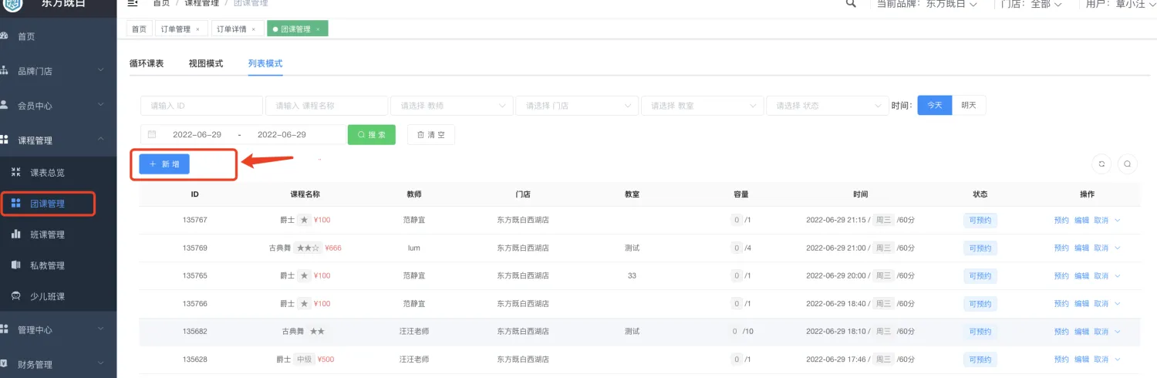
Task: Click the magnifier search icon in top header
Action: click(851, 4)
